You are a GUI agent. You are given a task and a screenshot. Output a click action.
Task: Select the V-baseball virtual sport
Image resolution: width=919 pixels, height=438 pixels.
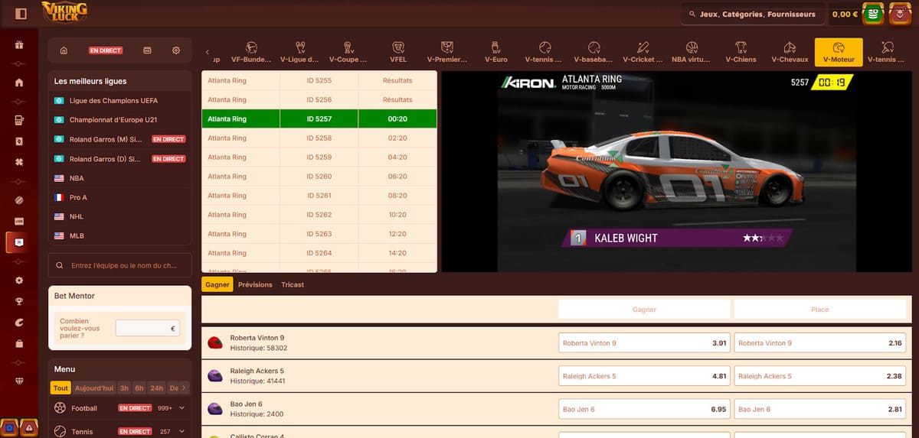(x=594, y=52)
